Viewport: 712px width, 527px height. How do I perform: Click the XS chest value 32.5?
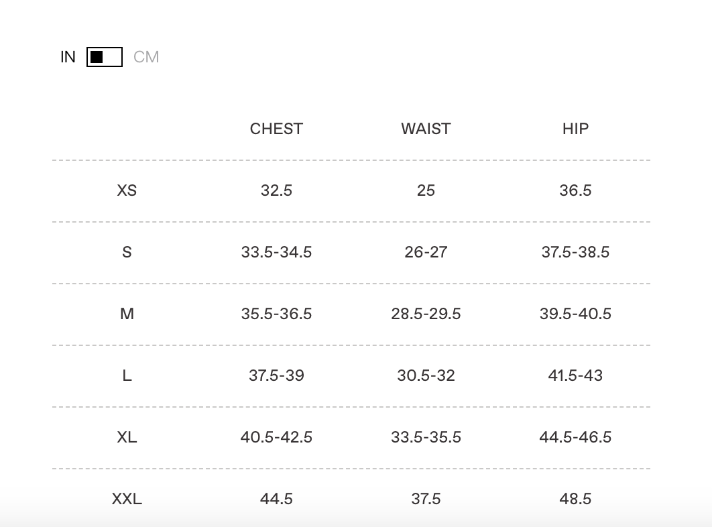tap(276, 190)
